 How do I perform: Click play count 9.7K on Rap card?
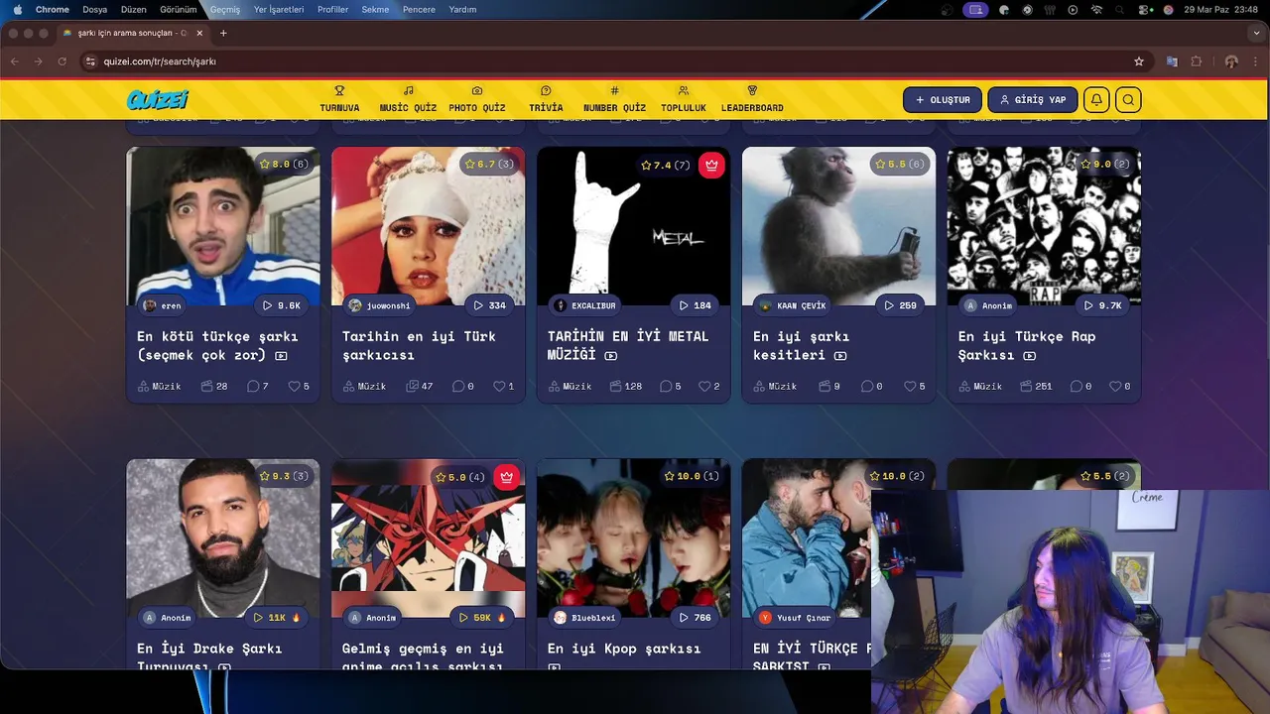pyautogui.click(x=1103, y=305)
